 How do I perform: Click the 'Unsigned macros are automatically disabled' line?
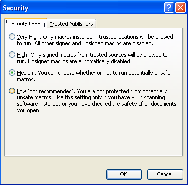coord(74,61)
